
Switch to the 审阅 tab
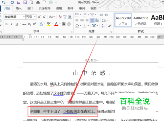click(x=82, y=8)
